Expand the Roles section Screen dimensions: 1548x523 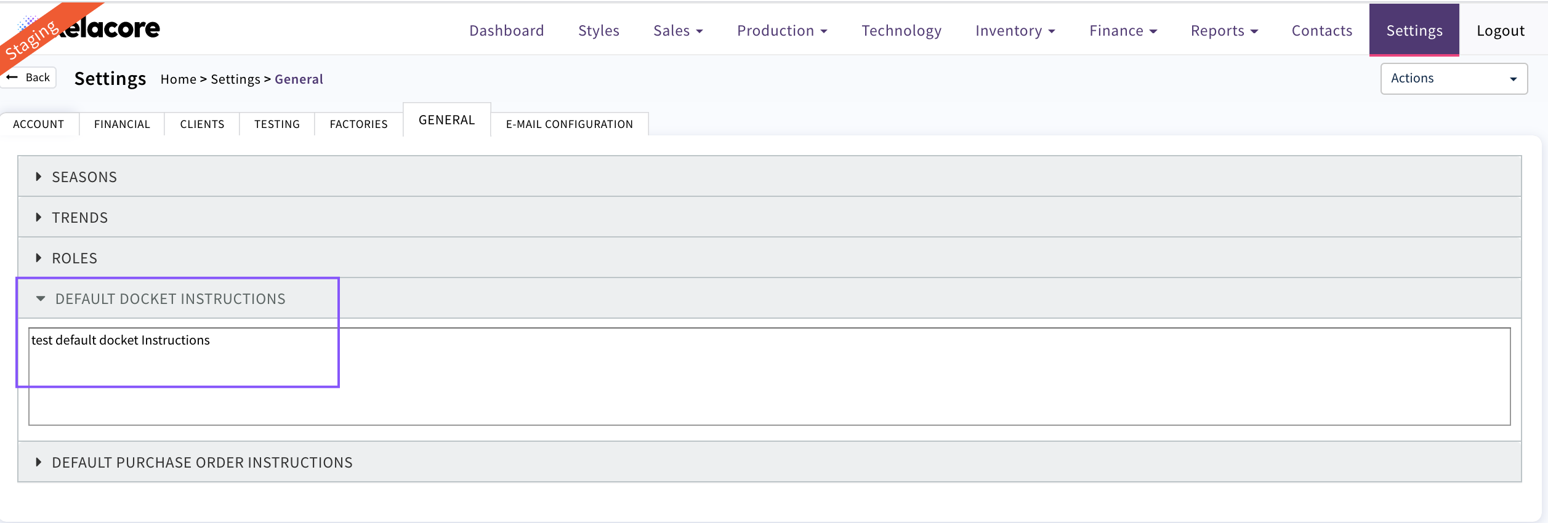75,258
